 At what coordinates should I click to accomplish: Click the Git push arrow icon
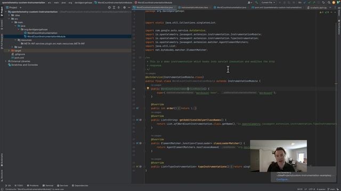pos(314,3)
